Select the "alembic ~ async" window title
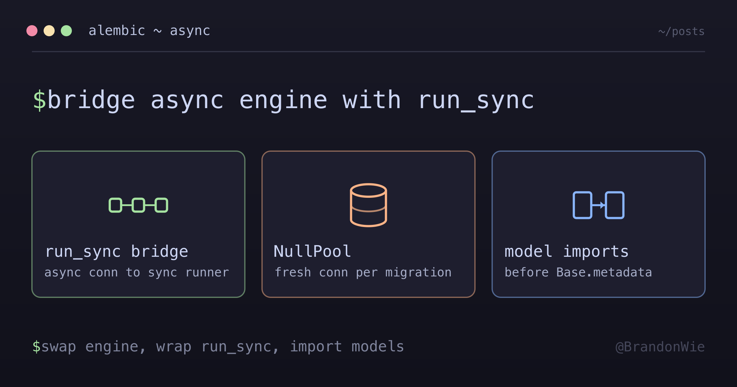 149,31
